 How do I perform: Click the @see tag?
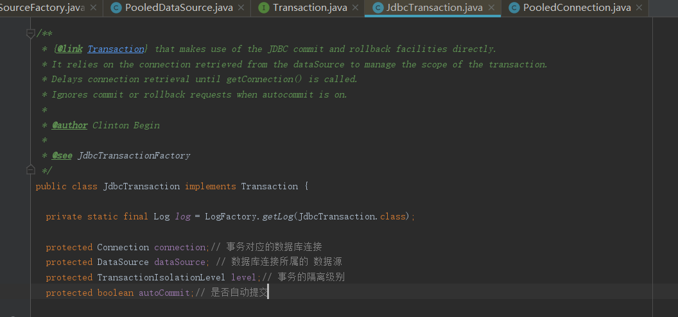[x=62, y=155]
